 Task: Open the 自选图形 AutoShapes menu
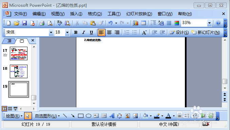point(47,116)
